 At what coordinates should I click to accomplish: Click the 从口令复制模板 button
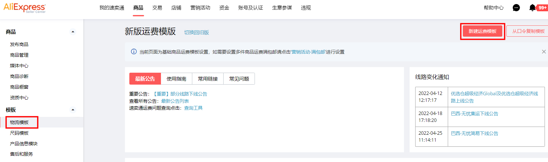[x=528, y=31]
